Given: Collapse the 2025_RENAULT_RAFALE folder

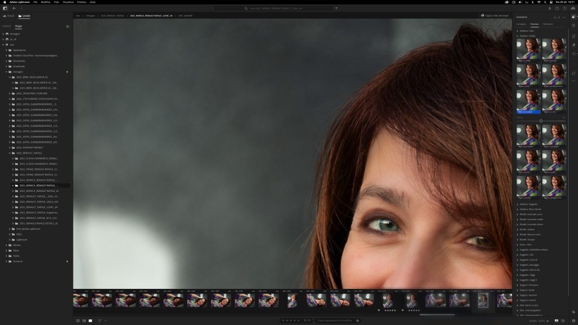Looking at the screenshot, I should pos(10,153).
